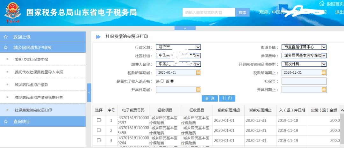Collapse the top banner using up chevron

tap(185, 28)
